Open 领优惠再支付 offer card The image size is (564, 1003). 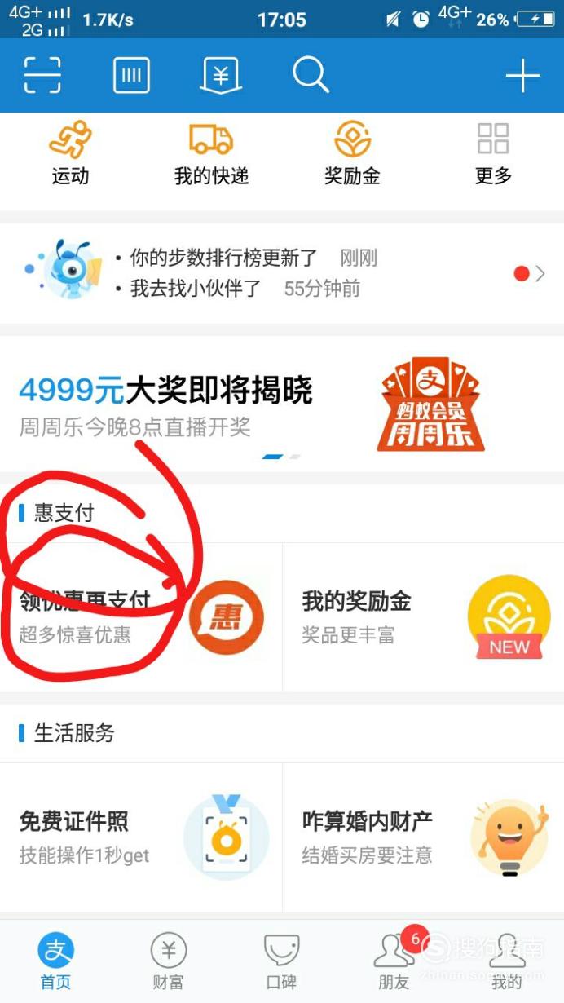click(x=141, y=617)
